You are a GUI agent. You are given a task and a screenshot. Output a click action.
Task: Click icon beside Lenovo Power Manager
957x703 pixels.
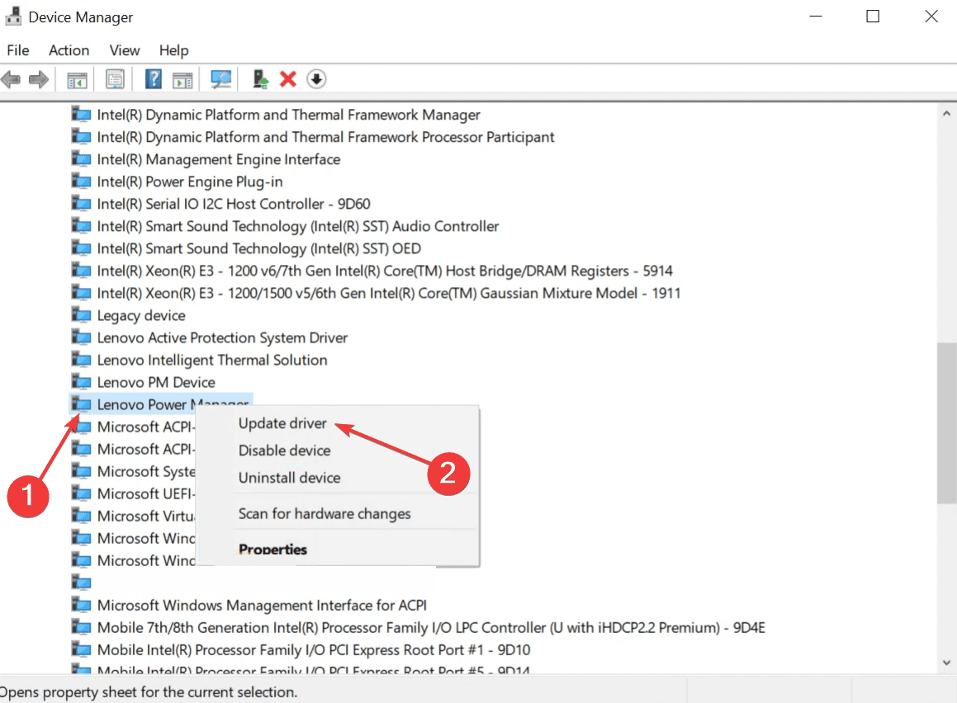(81, 404)
